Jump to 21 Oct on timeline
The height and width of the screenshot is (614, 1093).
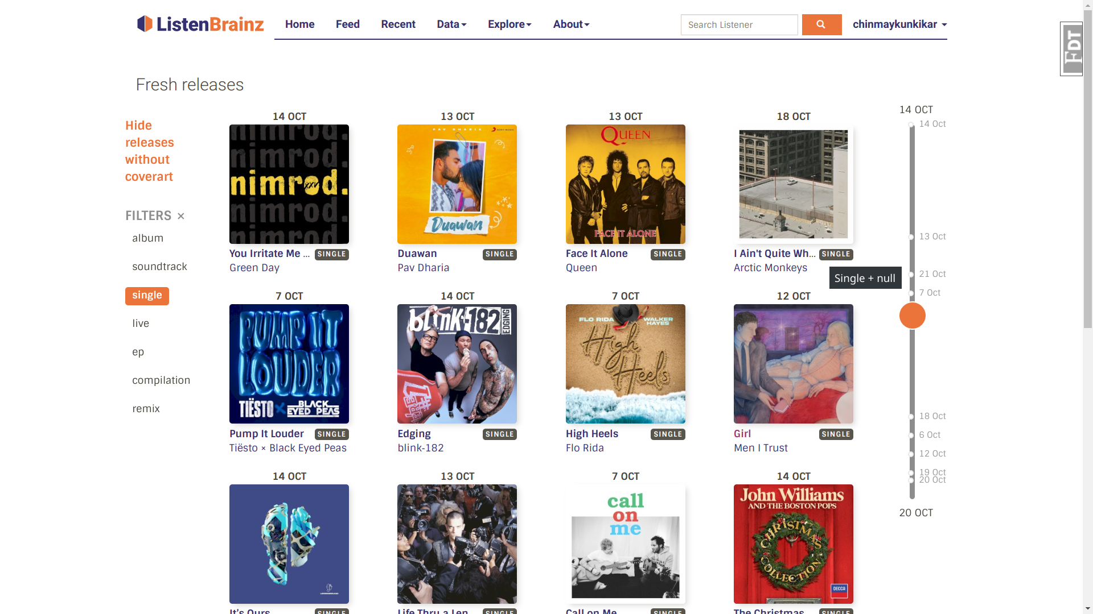[932, 274]
